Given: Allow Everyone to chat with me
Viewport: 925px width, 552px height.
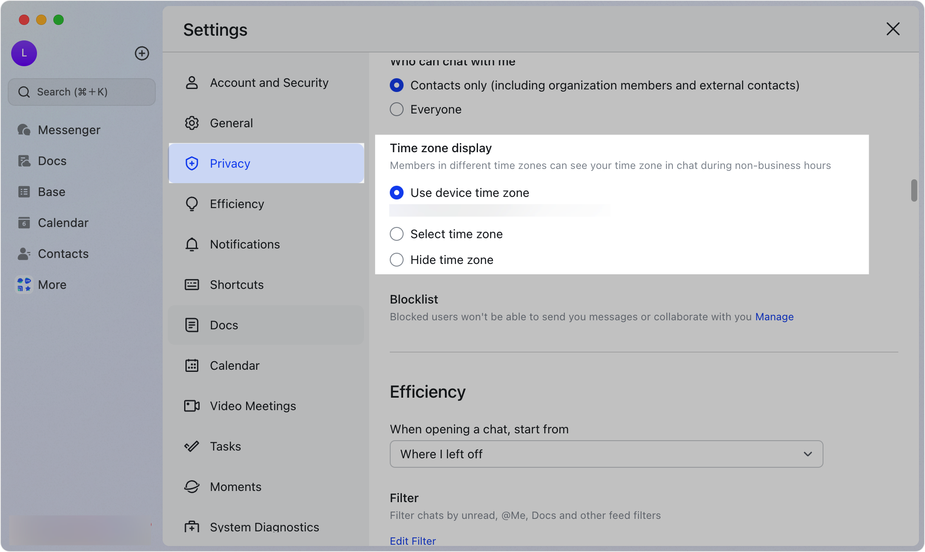Looking at the screenshot, I should 396,109.
